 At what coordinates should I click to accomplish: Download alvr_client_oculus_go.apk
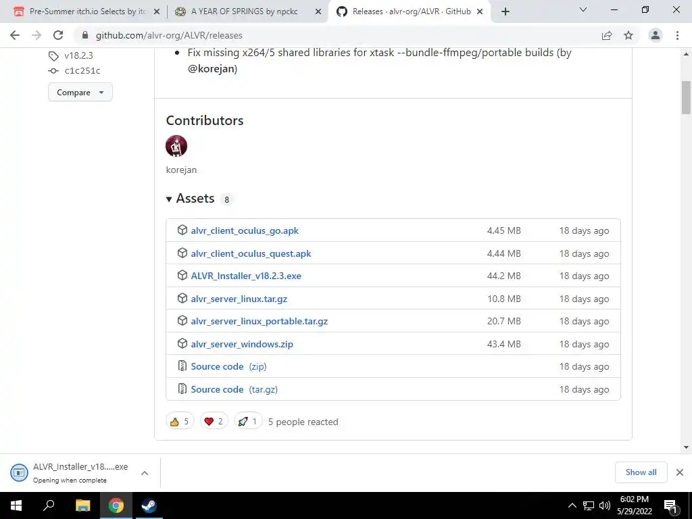245,230
